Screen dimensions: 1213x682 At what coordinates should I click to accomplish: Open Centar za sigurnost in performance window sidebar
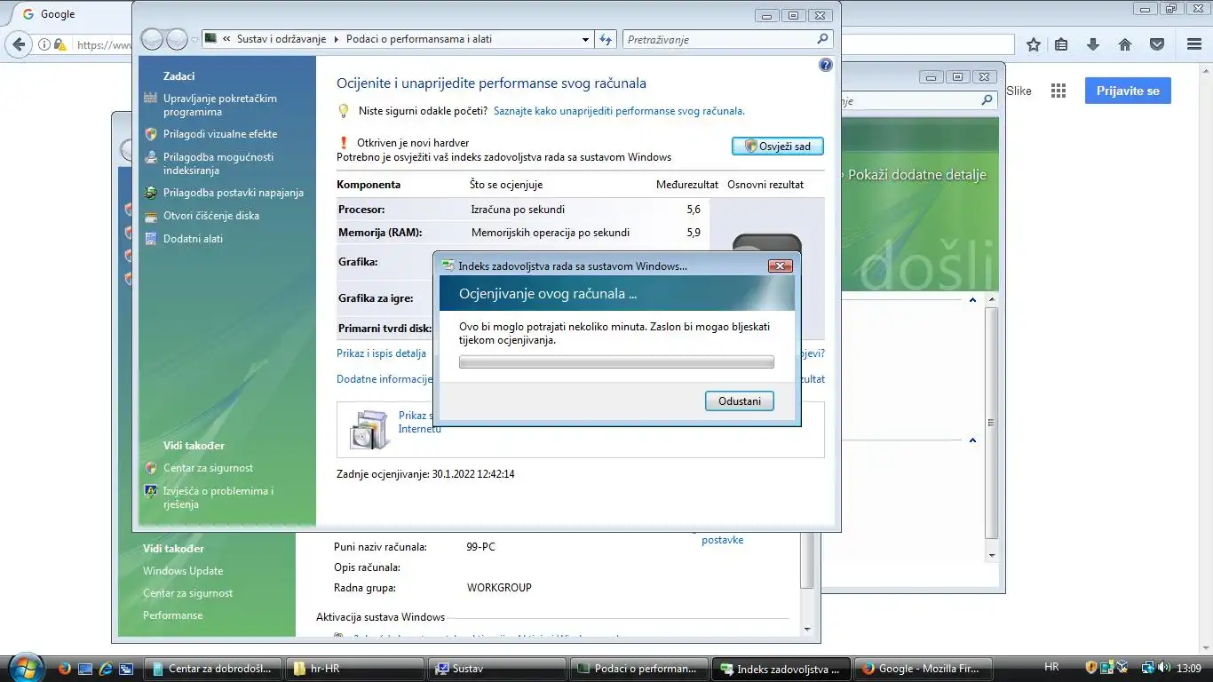click(x=208, y=468)
